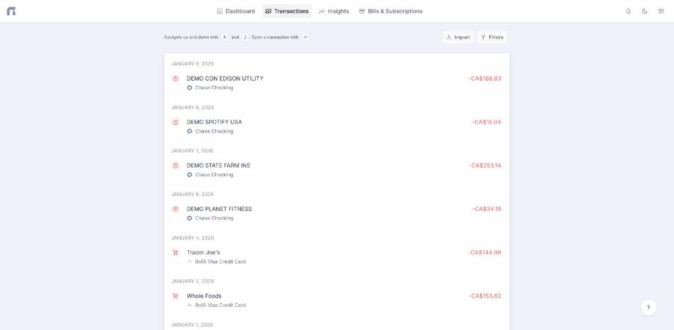Open the notifications bell
The image size is (674, 330).
[628, 11]
